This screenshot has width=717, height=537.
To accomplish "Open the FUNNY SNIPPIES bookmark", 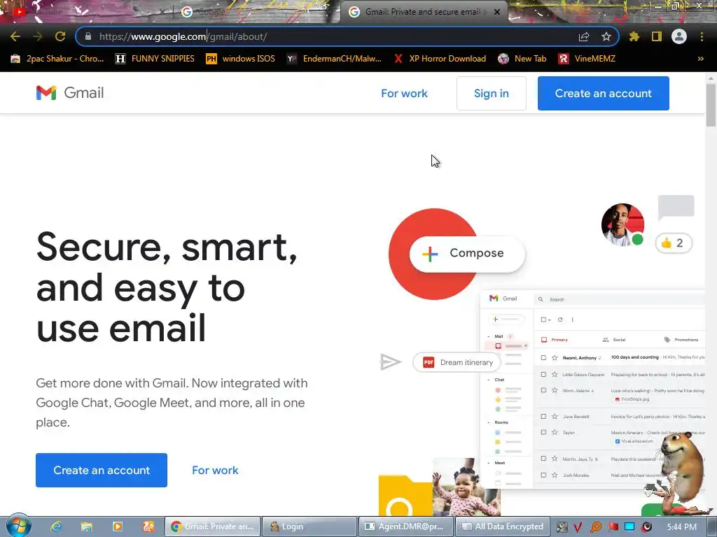I will coord(155,59).
